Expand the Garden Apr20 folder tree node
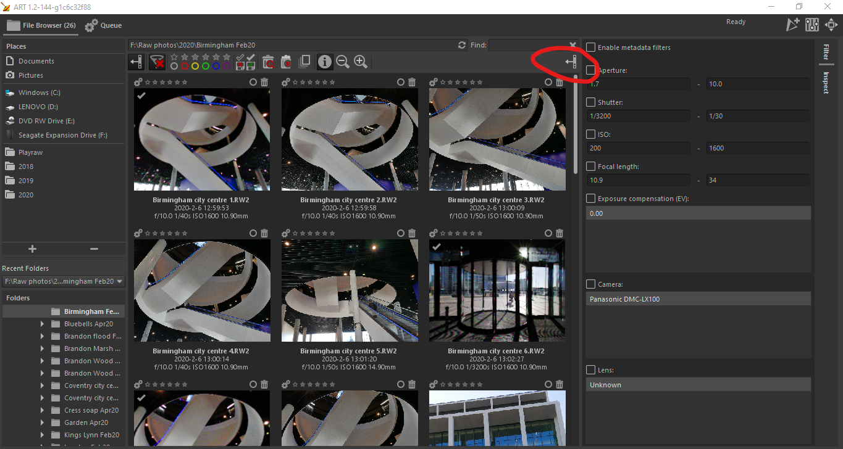Viewport: 843px width, 449px height. coord(42,422)
